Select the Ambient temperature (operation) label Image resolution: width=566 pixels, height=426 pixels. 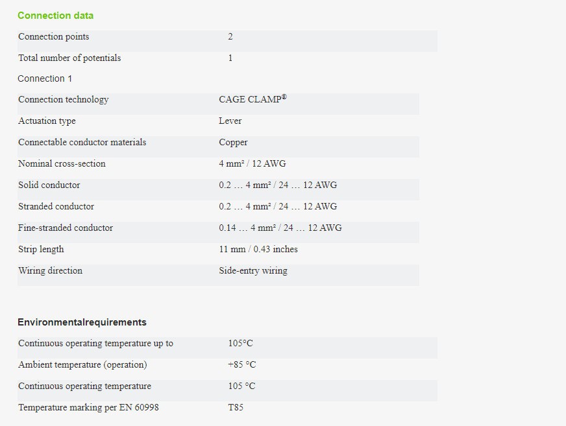coord(82,365)
